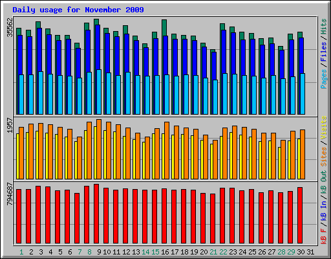Select day 25 on the x-axis
The height and width of the screenshot is (259, 331).
pyautogui.click(x=252, y=252)
